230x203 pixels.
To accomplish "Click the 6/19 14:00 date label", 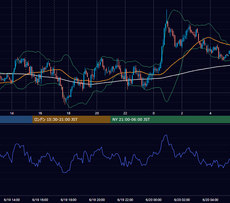I will [12, 200].
